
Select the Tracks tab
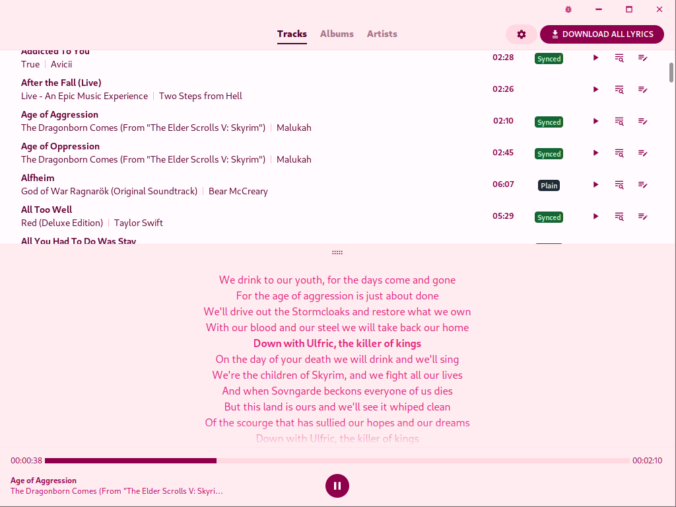click(x=292, y=34)
